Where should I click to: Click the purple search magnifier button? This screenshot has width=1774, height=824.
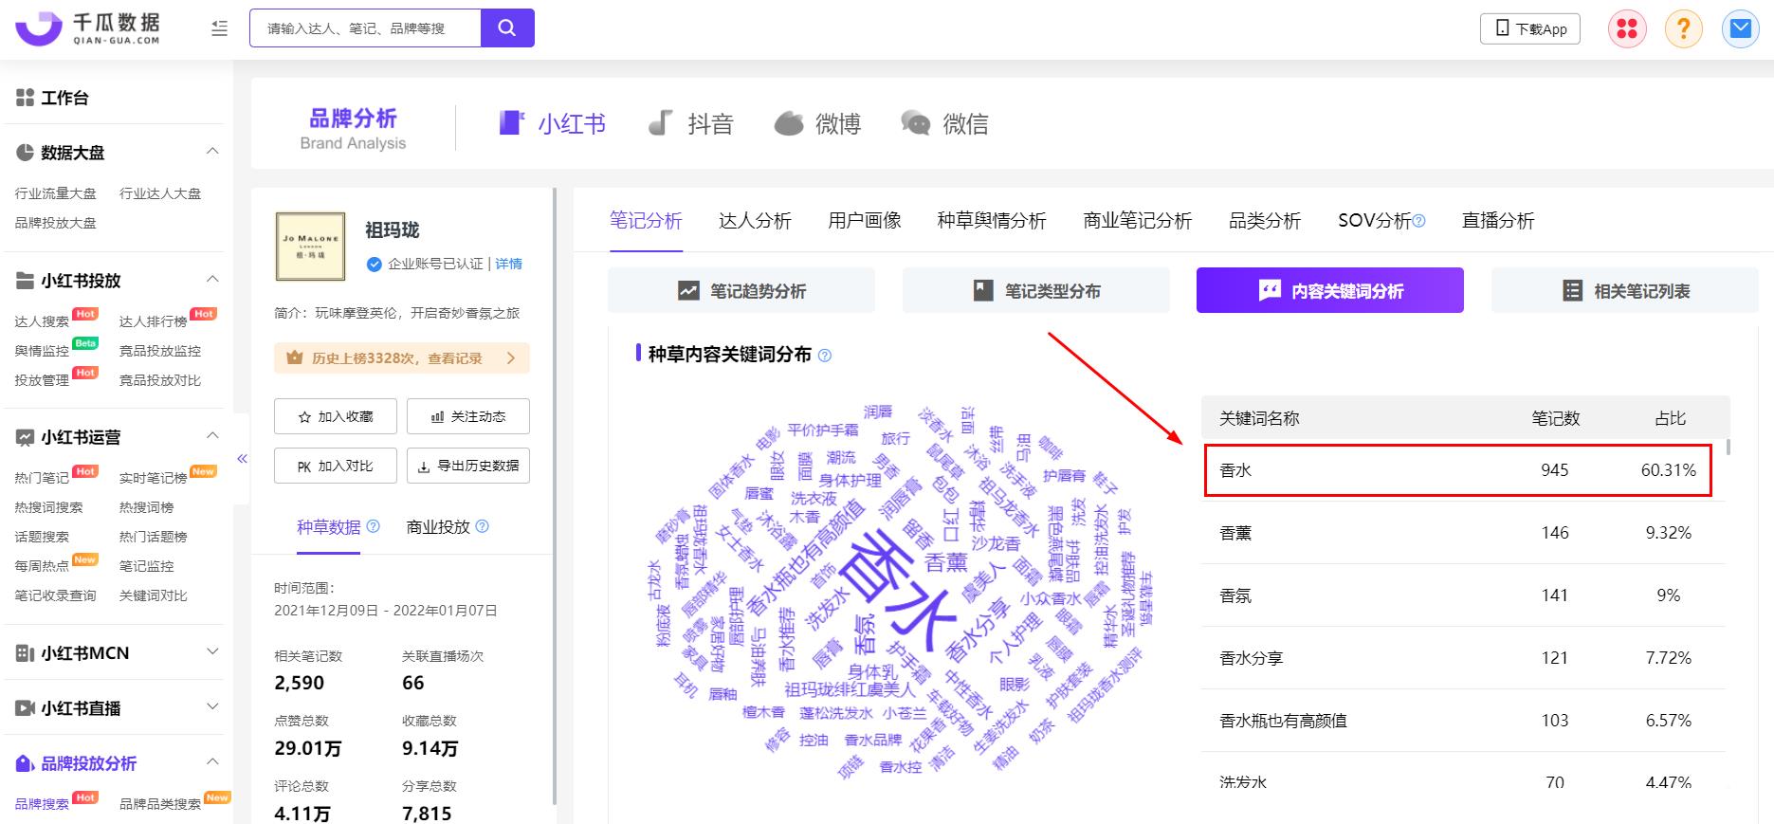(x=507, y=28)
